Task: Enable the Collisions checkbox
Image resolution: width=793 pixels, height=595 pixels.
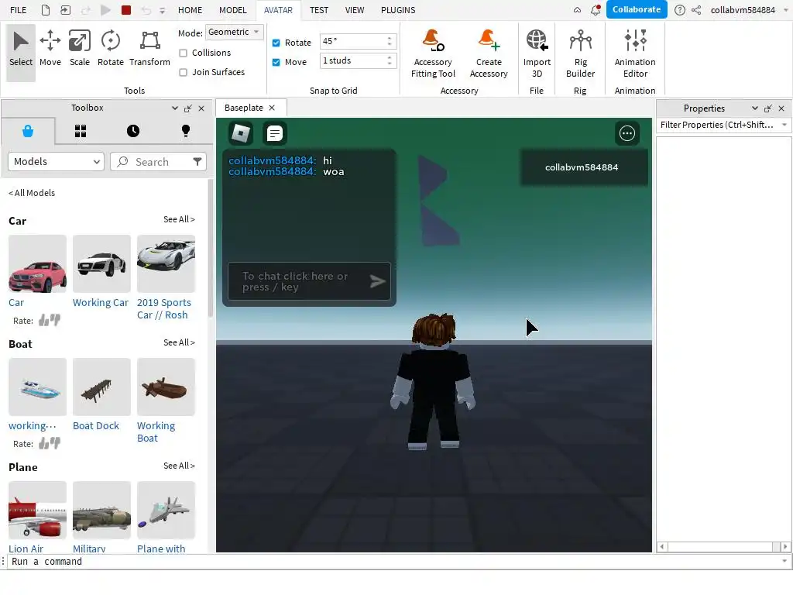Action: pos(183,53)
